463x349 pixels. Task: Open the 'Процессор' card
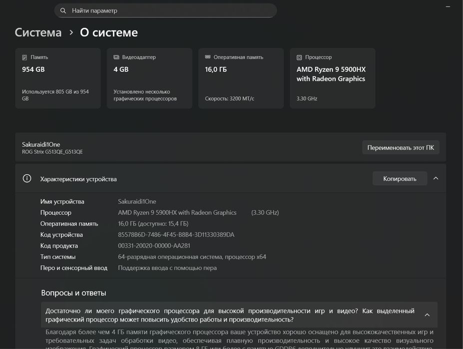tap(333, 78)
